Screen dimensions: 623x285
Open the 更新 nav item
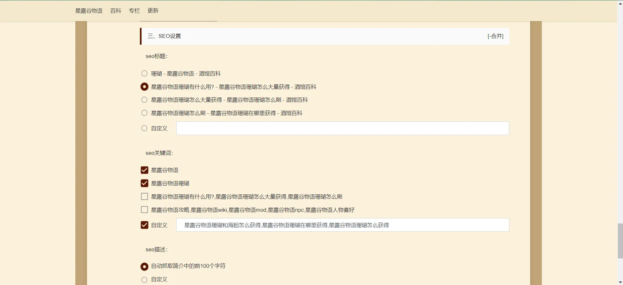(x=153, y=11)
